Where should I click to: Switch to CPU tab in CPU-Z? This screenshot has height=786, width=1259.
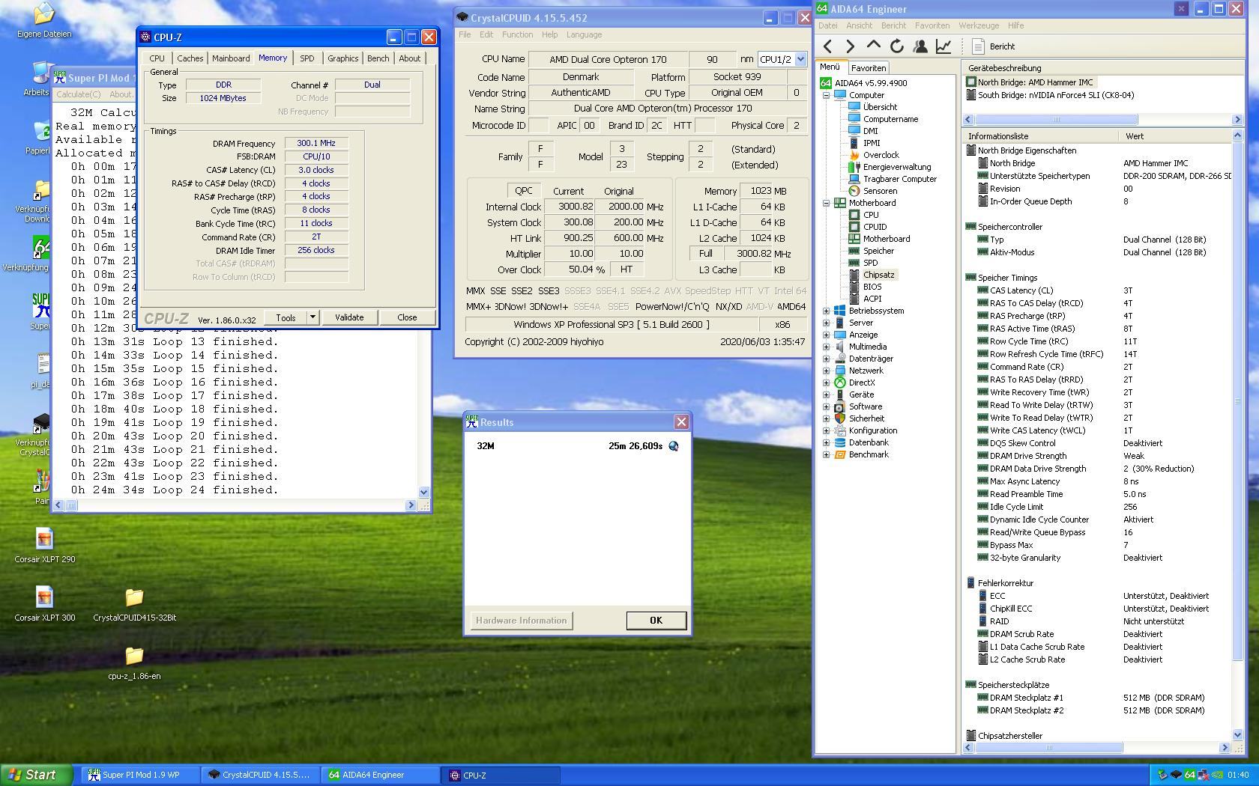click(x=157, y=58)
